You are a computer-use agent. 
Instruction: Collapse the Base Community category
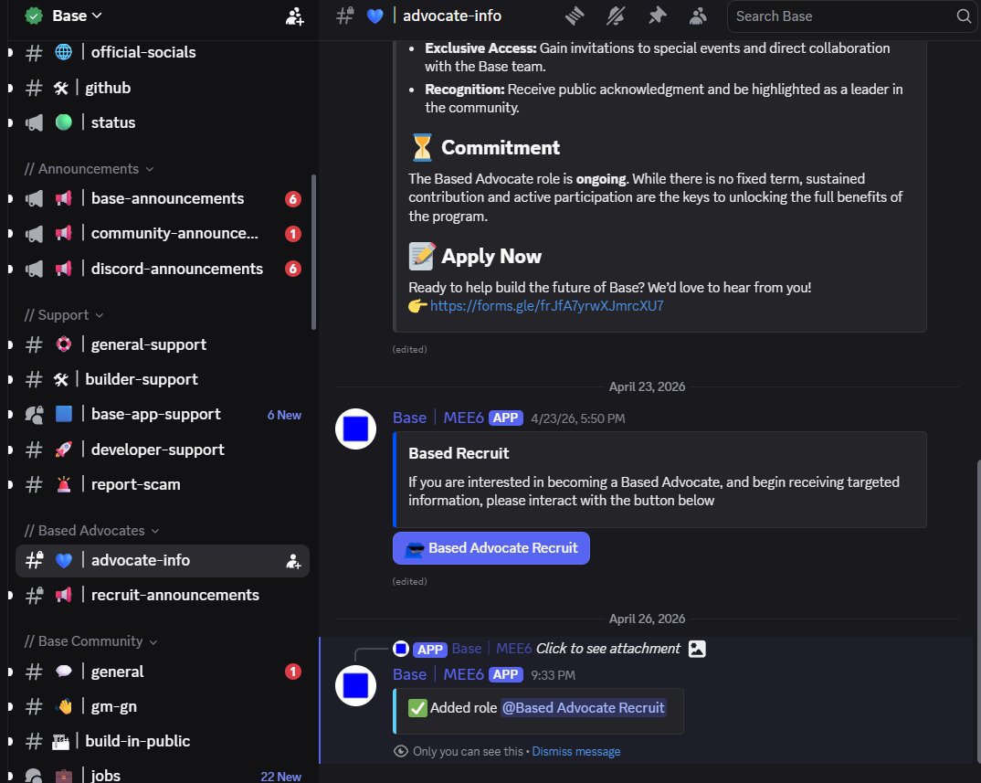tap(90, 641)
